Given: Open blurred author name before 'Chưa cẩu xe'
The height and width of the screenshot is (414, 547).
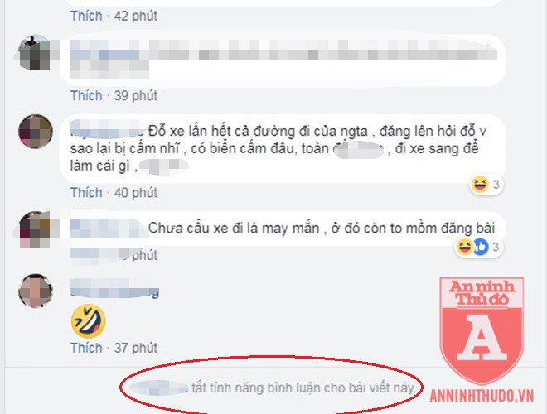Looking at the screenshot, I should pos(107,229).
